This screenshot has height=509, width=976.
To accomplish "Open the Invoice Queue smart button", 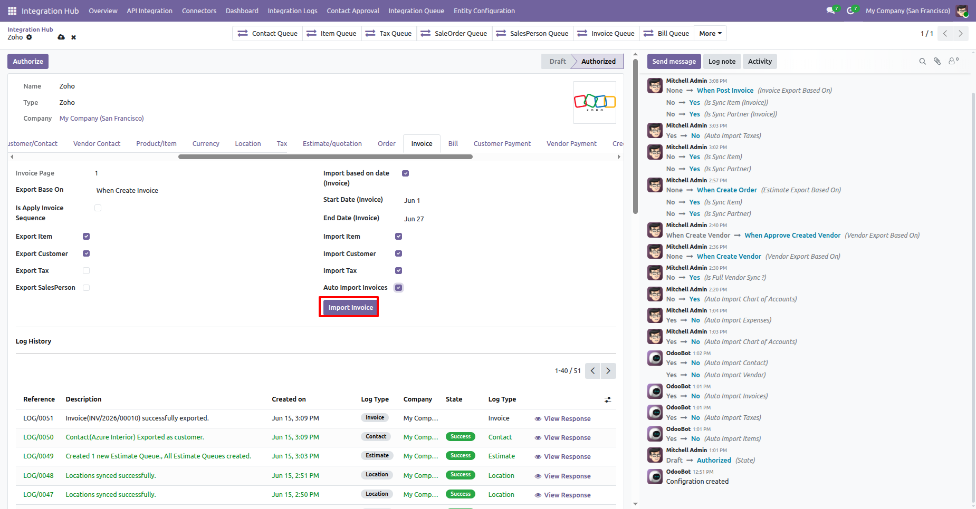I will 606,34.
